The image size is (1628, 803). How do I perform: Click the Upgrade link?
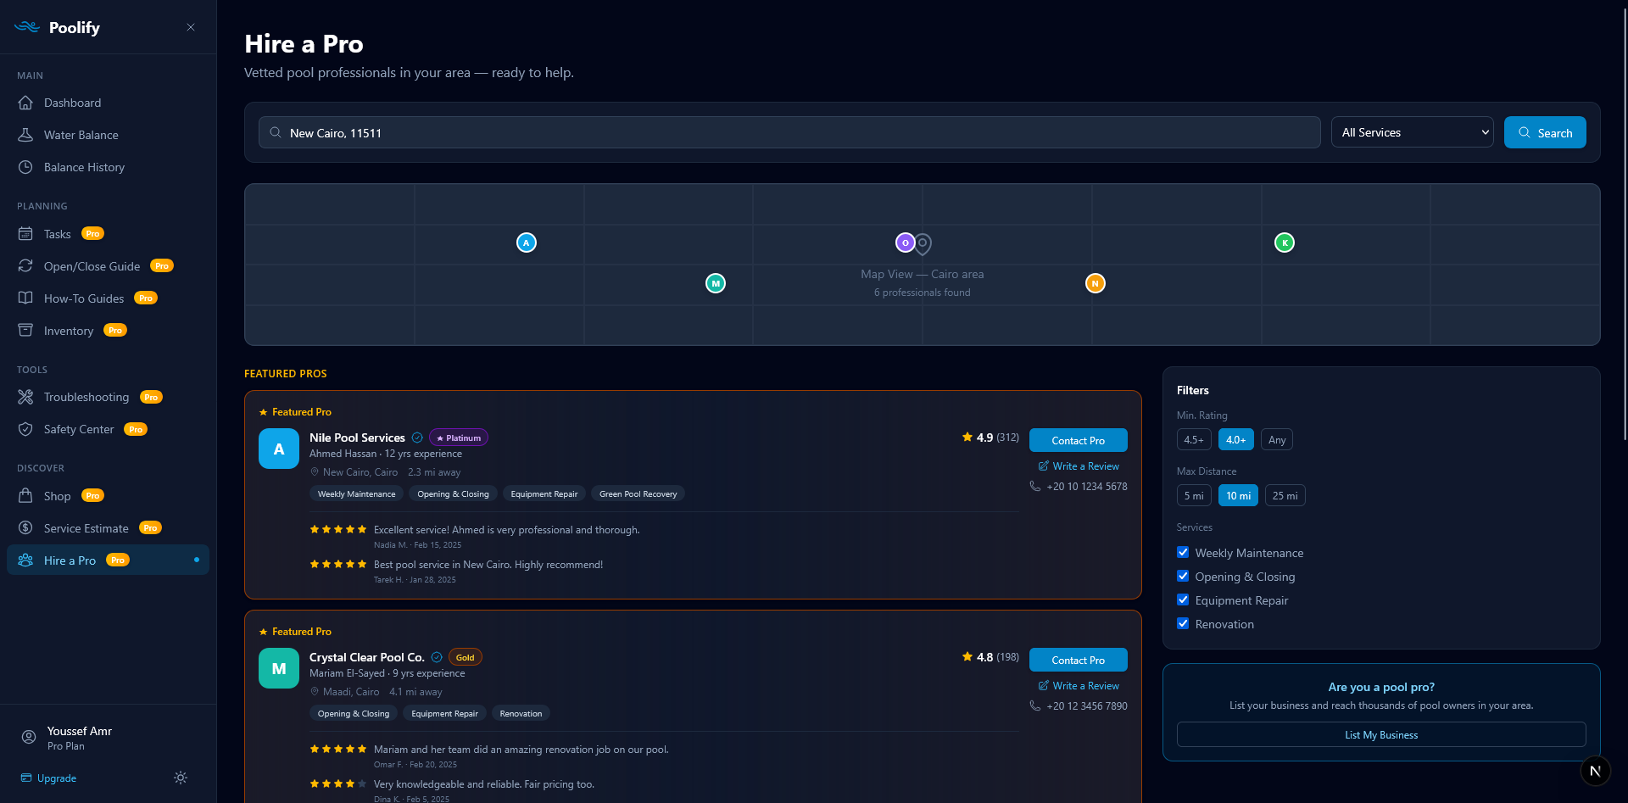coord(49,778)
